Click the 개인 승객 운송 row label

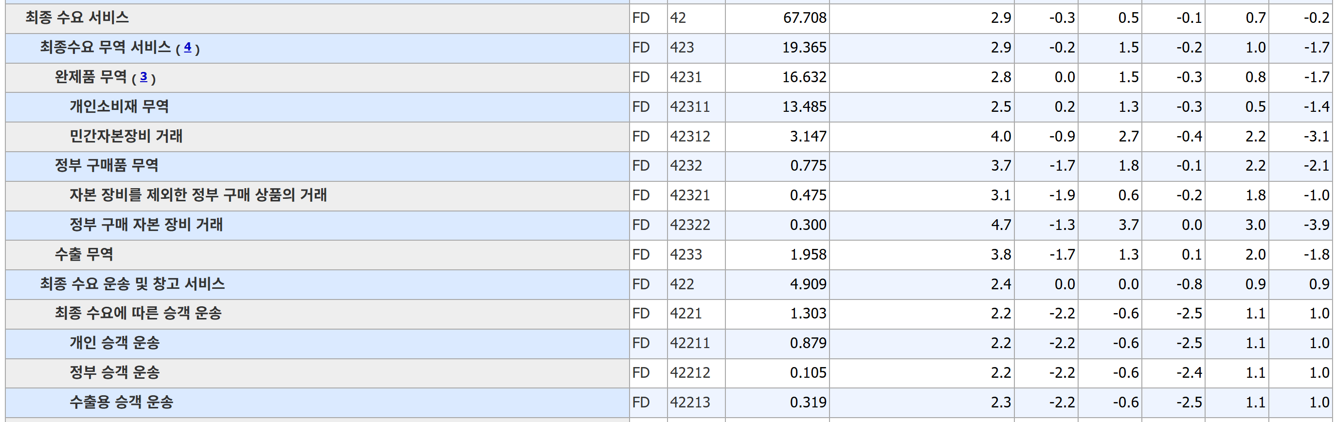tap(114, 343)
